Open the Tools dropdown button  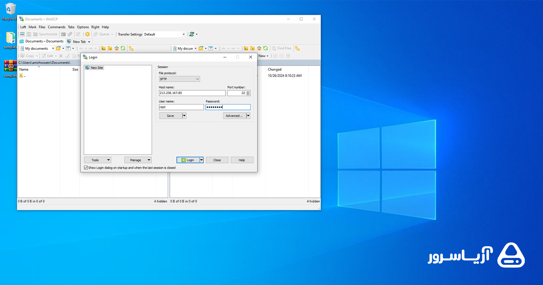coord(98,160)
